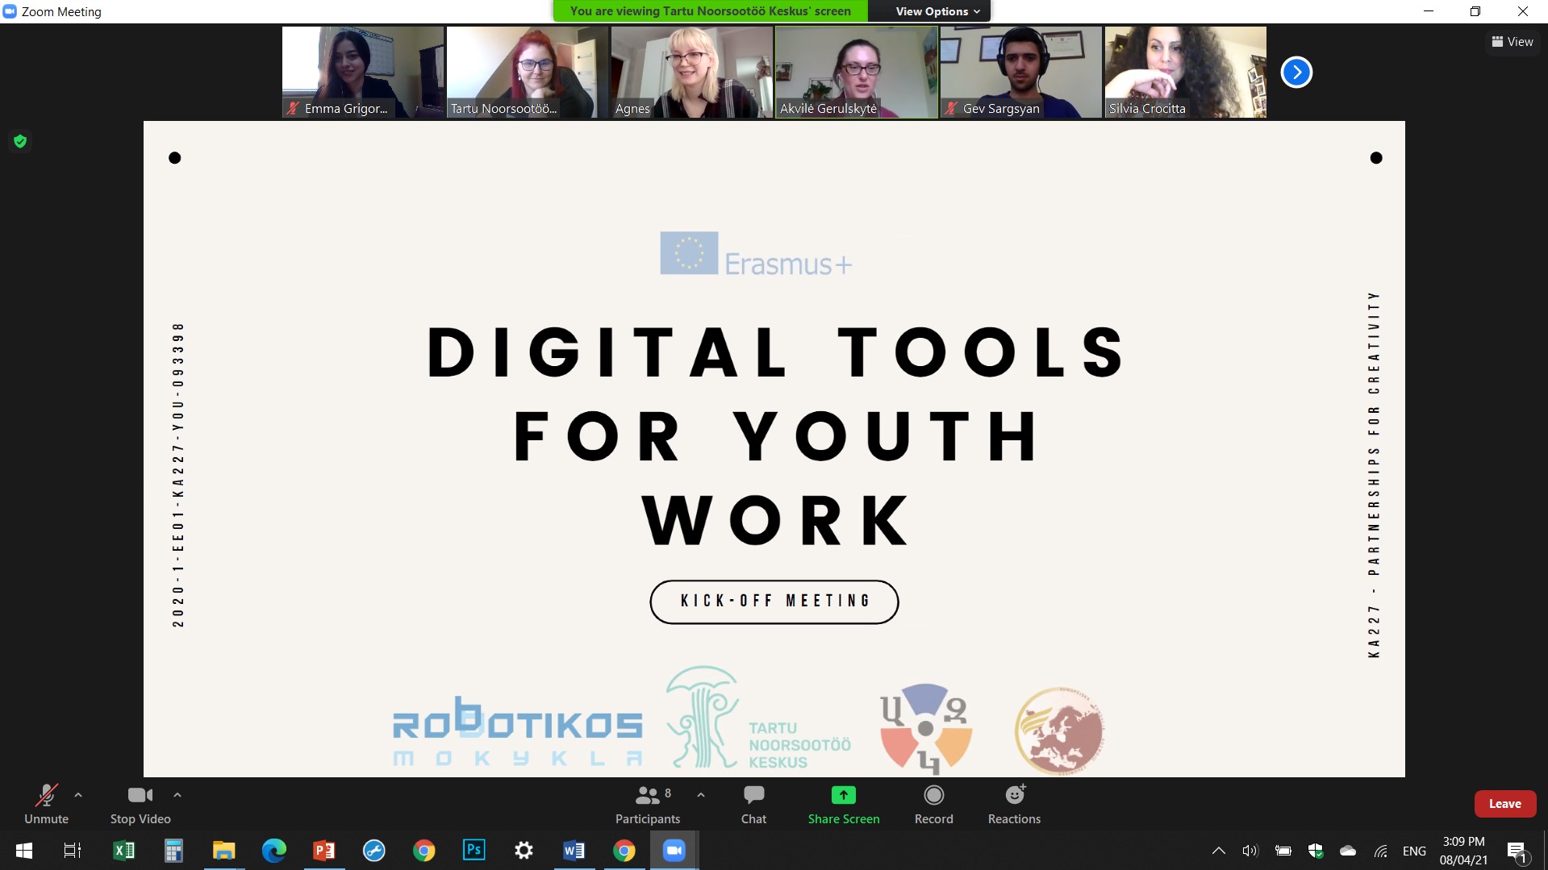The height and width of the screenshot is (870, 1548).
Task: Open the View Options dropdown
Action: 937,11
